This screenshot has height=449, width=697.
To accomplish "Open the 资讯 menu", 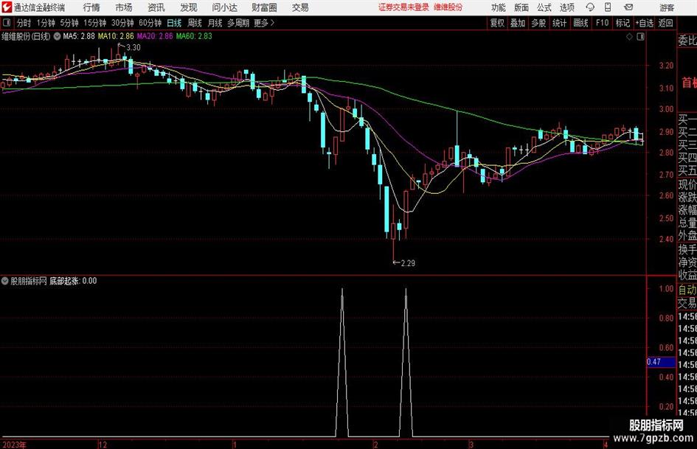I will pos(156,7).
